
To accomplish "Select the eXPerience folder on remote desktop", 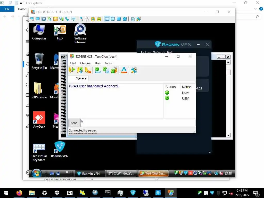I will click(x=39, y=90).
